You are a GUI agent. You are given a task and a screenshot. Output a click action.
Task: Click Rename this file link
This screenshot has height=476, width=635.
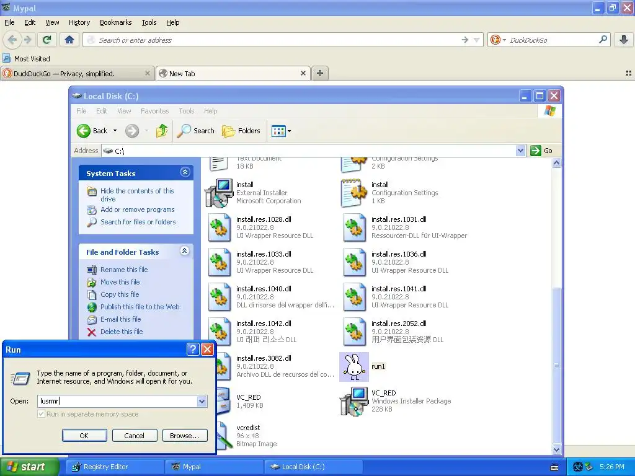124,270
